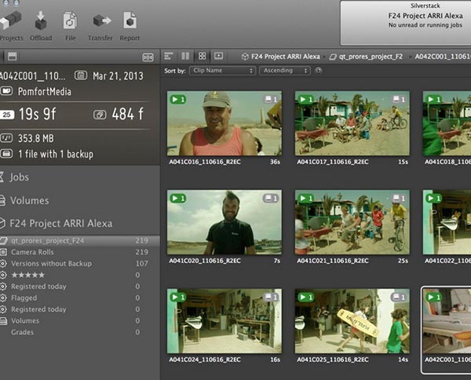Expand the F24 Project ARRI Alexa section
Image resolution: width=471 pixels, height=380 pixels.
(60, 223)
